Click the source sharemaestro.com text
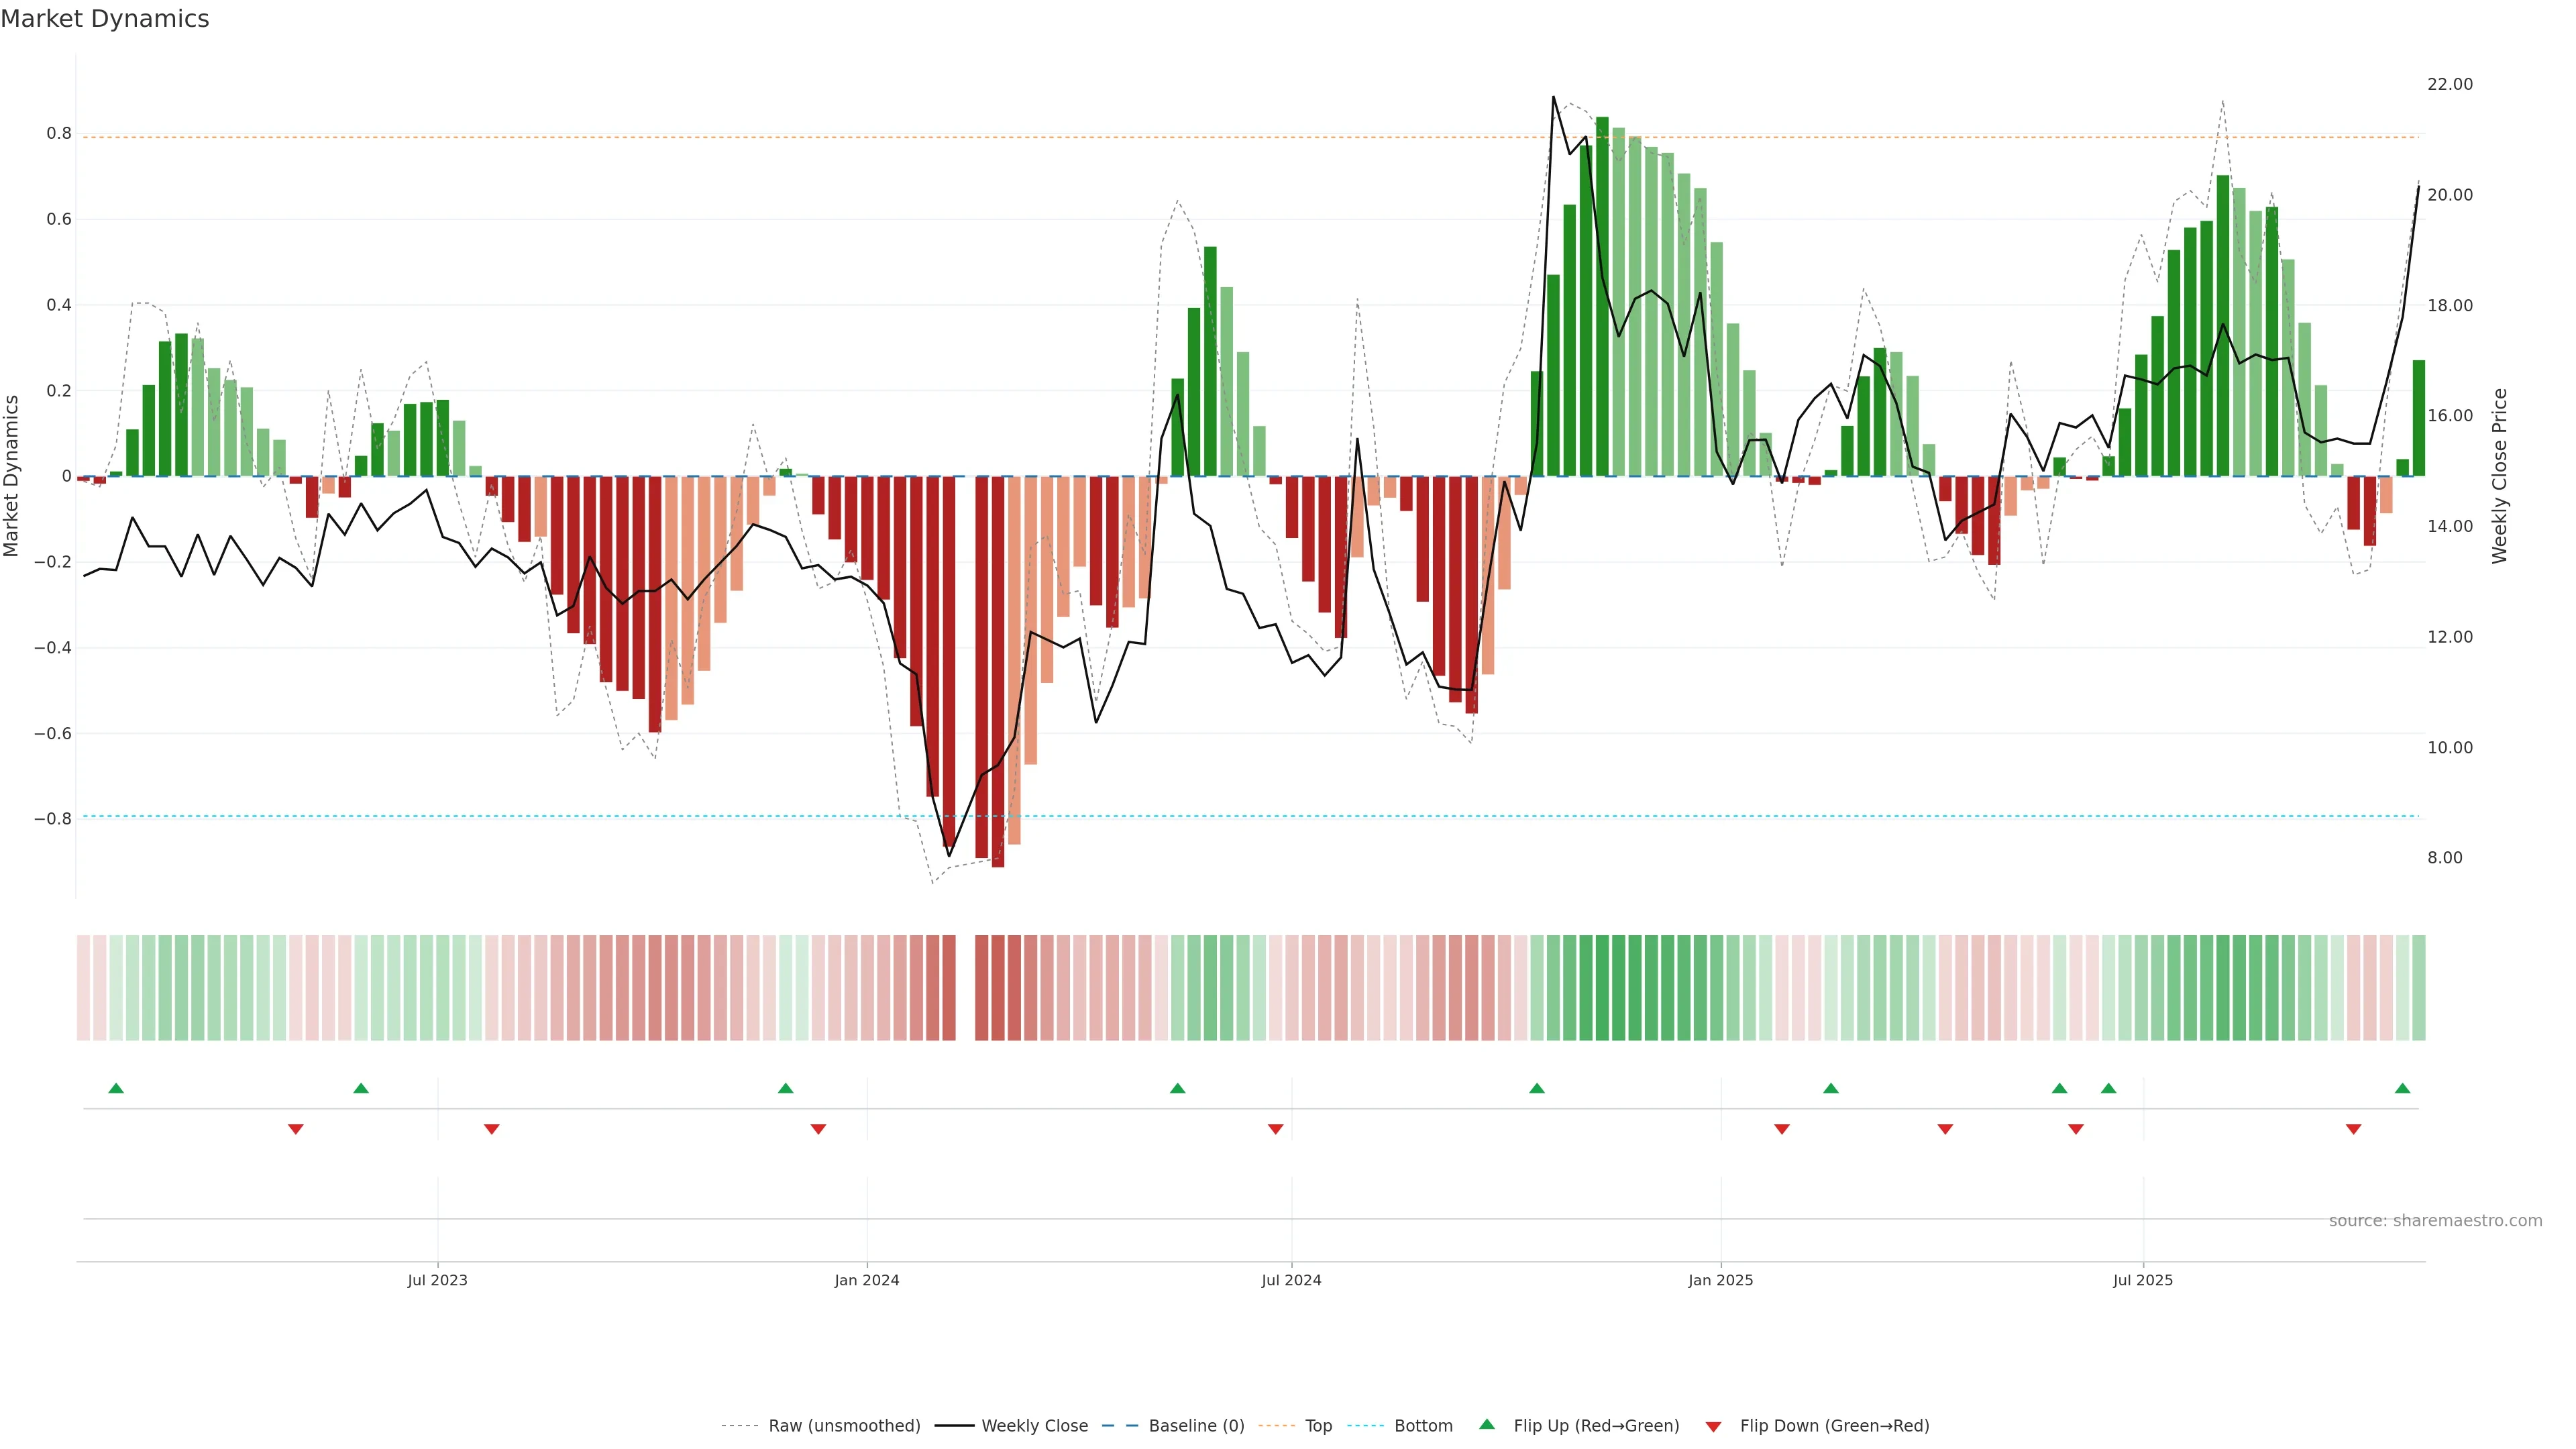Screen dimensions: 2576x1449 [x=2435, y=1221]
